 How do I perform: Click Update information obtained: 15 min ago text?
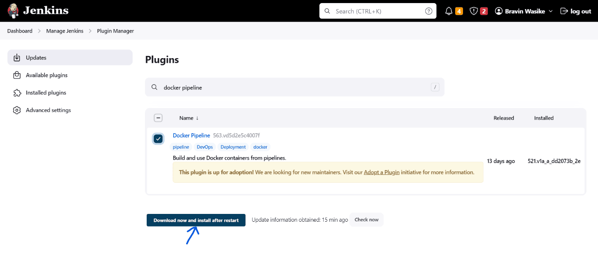click(300, 220)
